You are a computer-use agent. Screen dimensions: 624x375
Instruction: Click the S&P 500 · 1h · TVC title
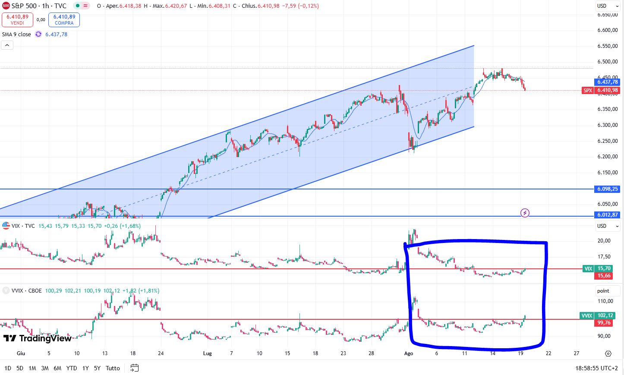(x=39, y=6)
